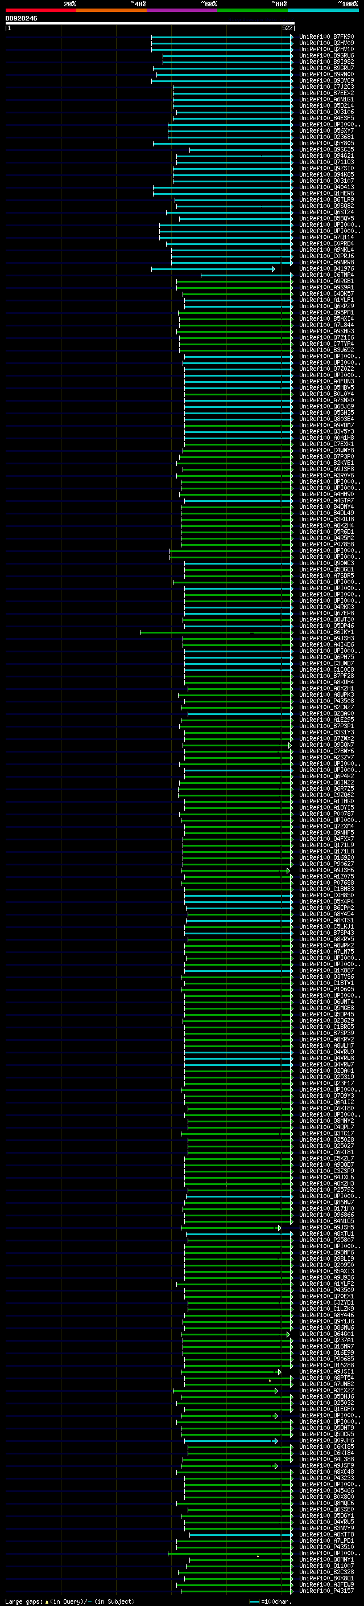Select the UniRef100_P43508 label
Image resolution: width=364 pixels, height=1606 pixels.
coord(326,701)
